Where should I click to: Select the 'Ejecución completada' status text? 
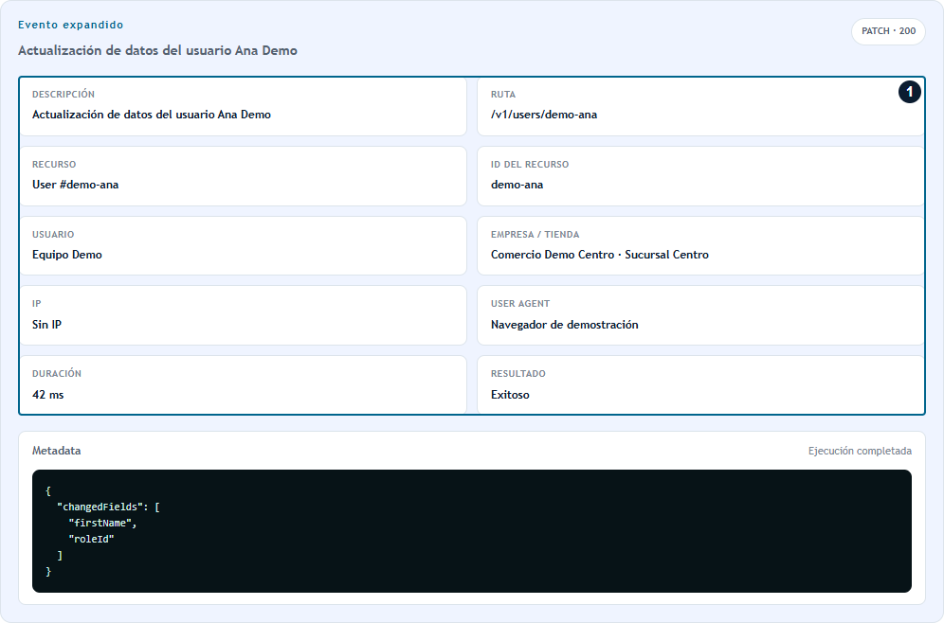click(860, 451)
